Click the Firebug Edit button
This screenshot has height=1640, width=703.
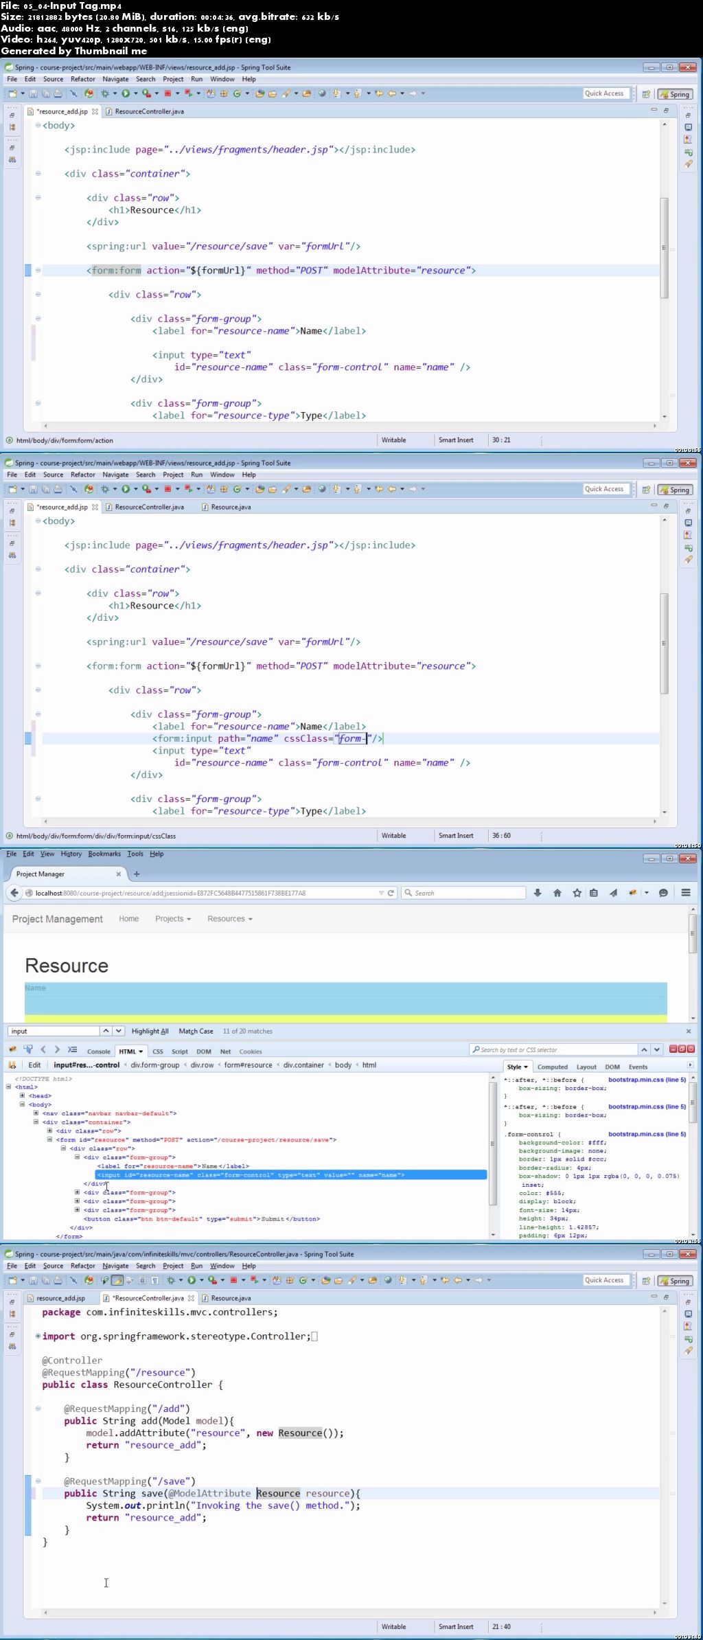(x=35, y=1065)
